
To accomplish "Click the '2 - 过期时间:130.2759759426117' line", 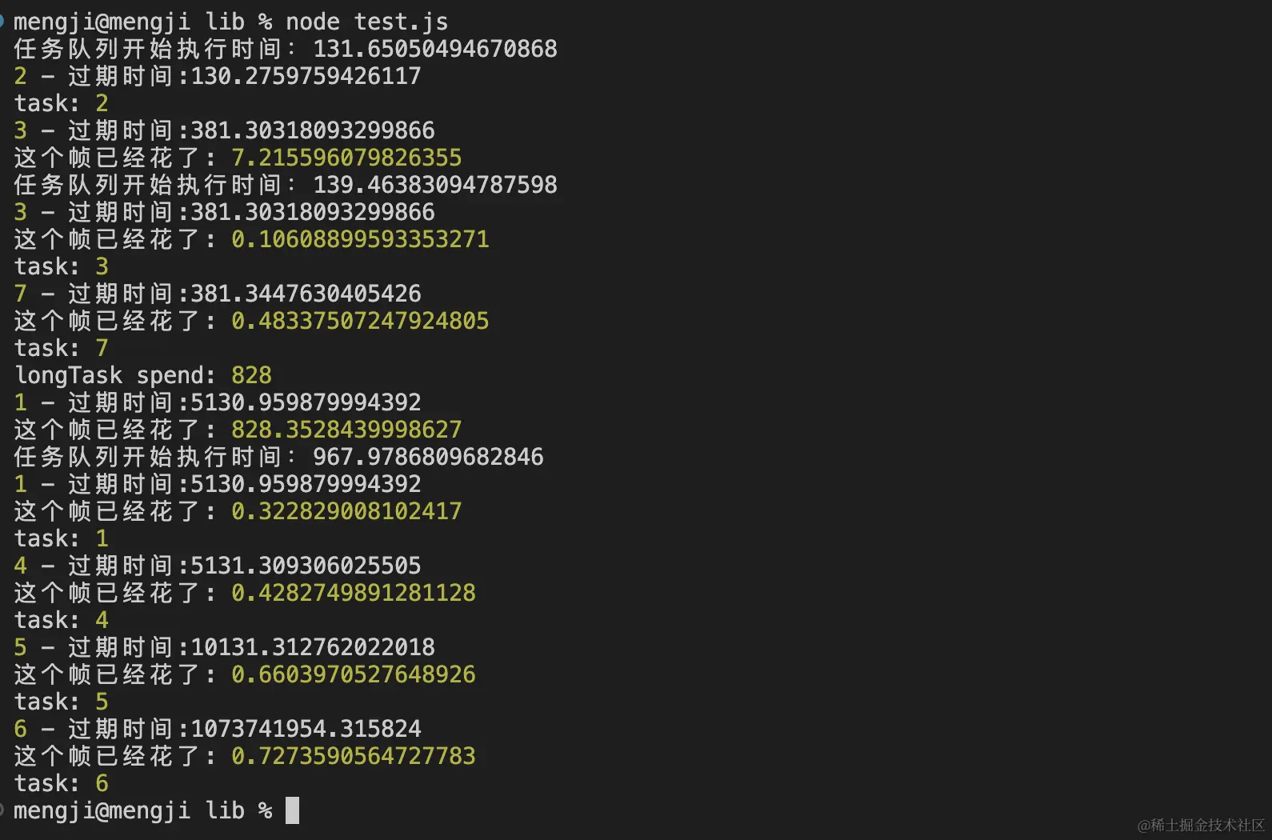I will (218, 76).
